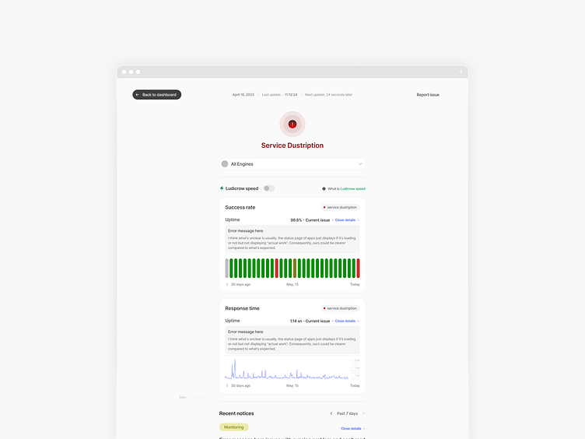585x439 pixels.
Task: Click 'Error message here' in Success rate card
Action: click(246, 231)
